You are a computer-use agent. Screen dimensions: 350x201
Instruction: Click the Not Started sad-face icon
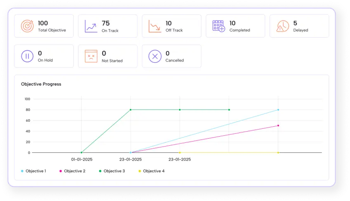click(x=91, y=56)
